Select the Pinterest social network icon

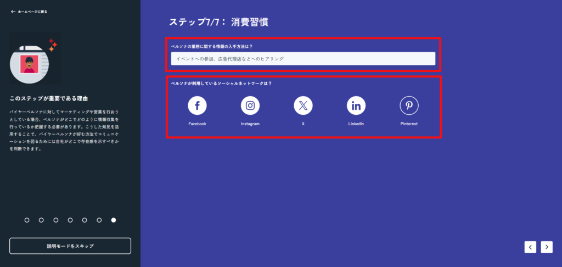pyautogui.click(x=409, y=105)
